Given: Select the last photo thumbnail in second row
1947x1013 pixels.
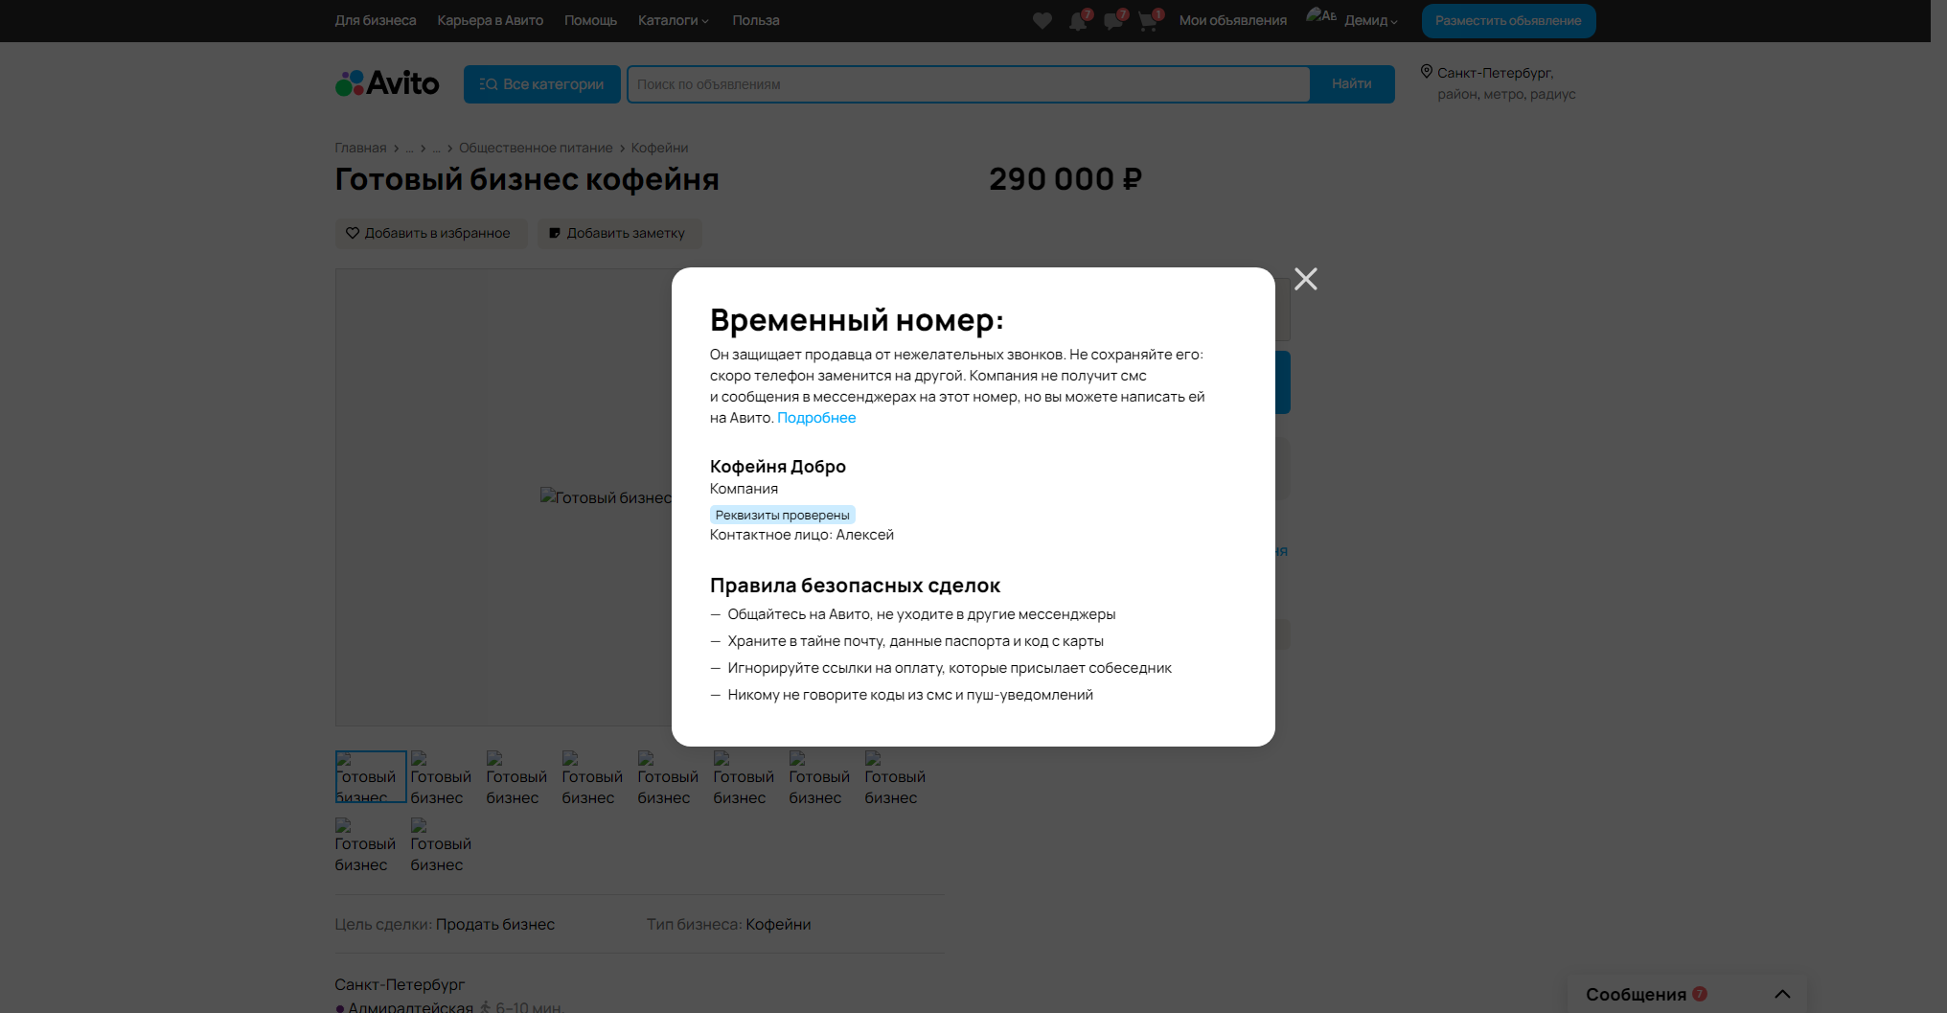Looking at the screenshot, I should 445,844.
